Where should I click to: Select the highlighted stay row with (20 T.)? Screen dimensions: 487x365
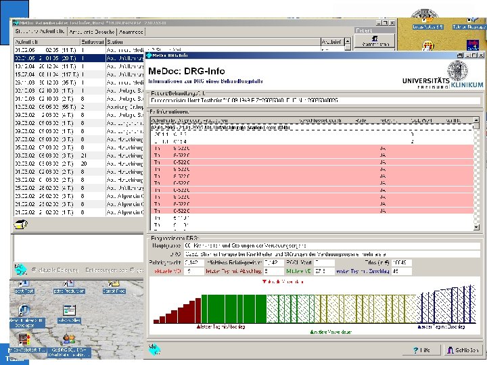79,58
